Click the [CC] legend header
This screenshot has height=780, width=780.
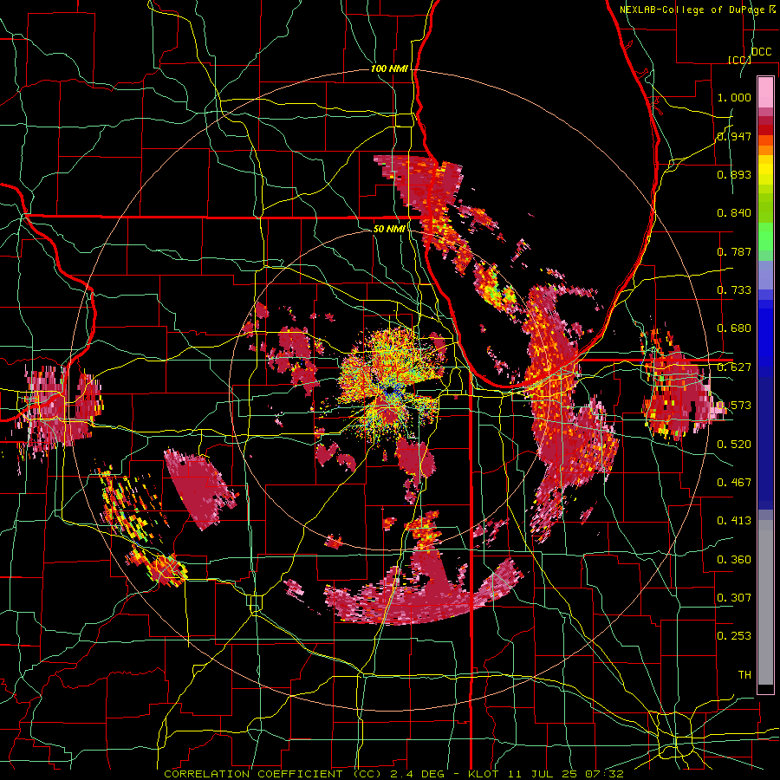point(739,60)
